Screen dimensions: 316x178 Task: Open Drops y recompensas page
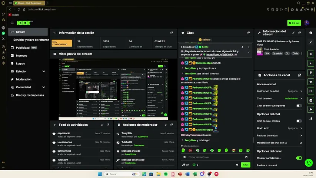[28, 95]
